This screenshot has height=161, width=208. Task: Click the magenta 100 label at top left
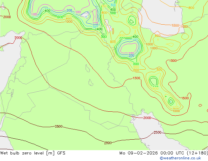click(x=34, y=14)
